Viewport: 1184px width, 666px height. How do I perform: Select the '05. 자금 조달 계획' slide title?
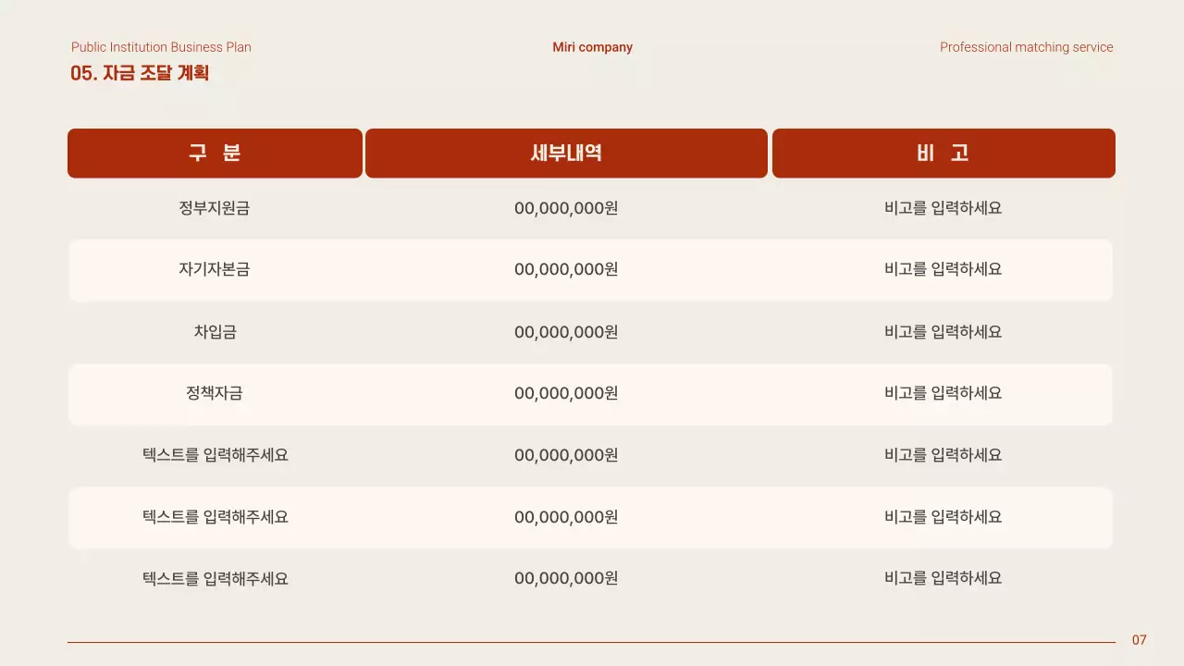point(140,73)
